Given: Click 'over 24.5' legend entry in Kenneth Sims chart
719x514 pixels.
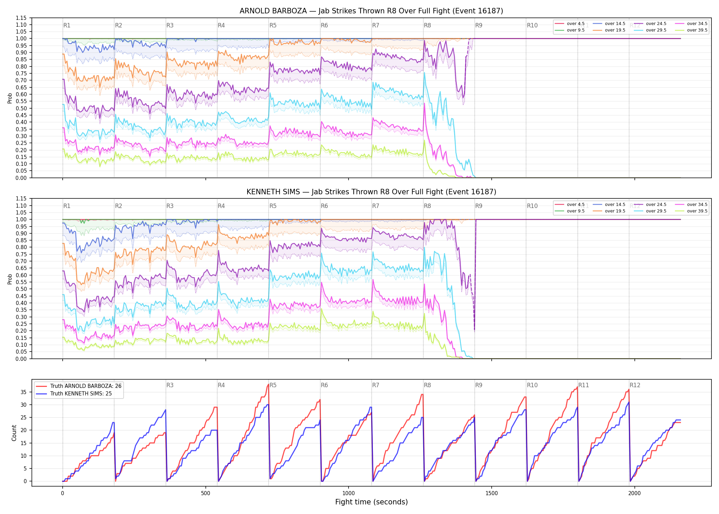Looking at the screenshot, I should [x=650, y=205].
